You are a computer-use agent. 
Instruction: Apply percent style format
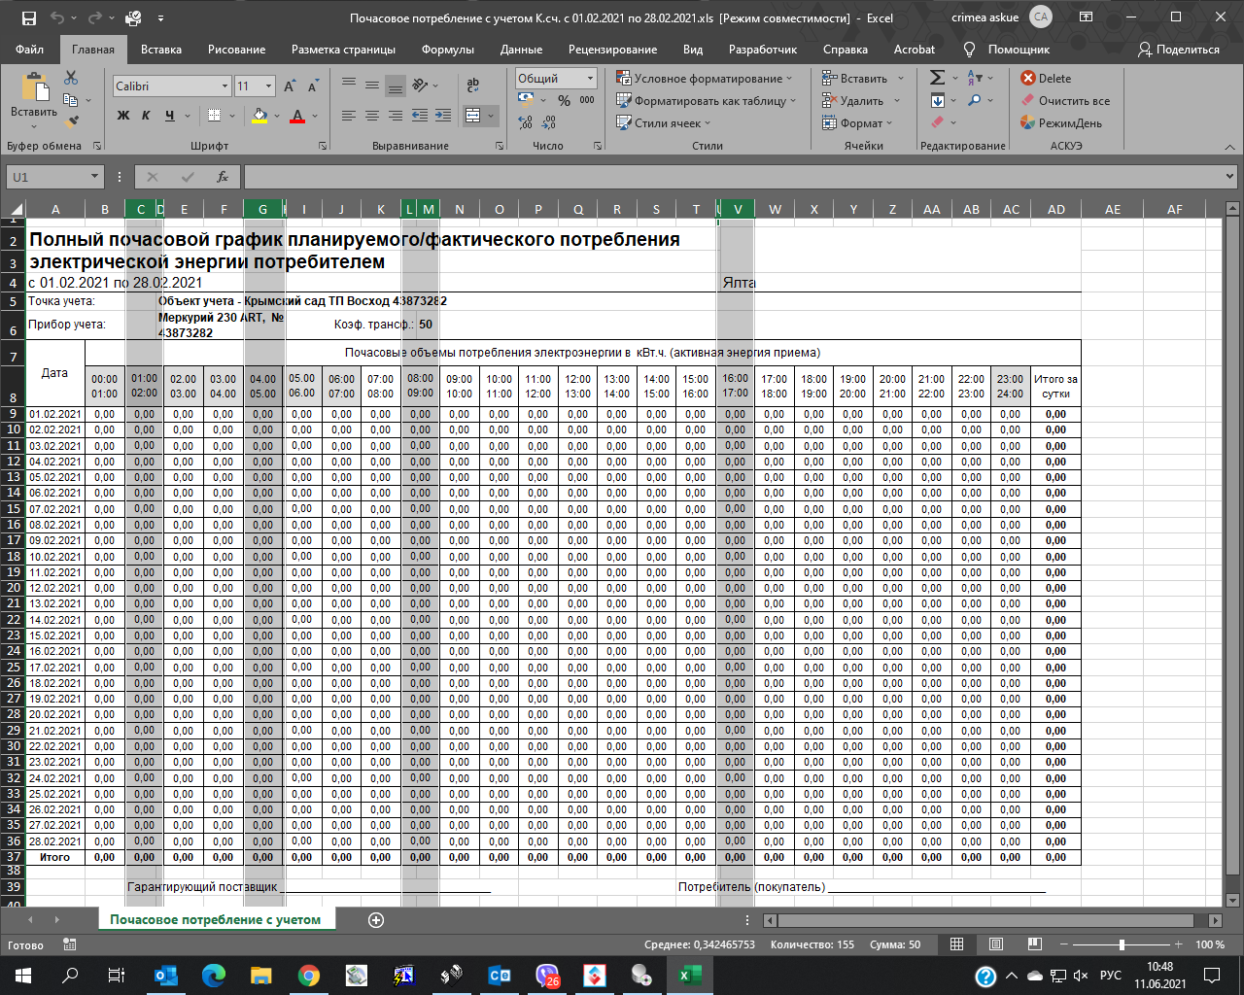[564, 100]
